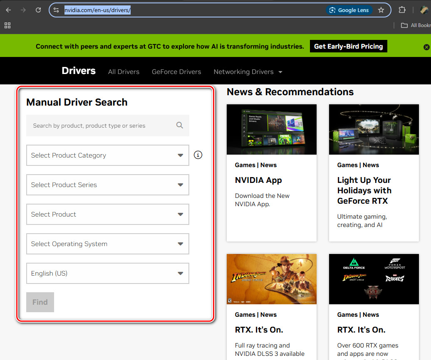Open the Select Operating System dropdown
Image resolution: width=431 pixels, height=360 pixels.
(x=107, y=244)
